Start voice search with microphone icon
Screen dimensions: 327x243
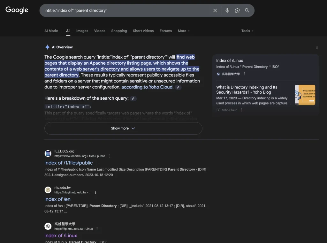point(227,11)
